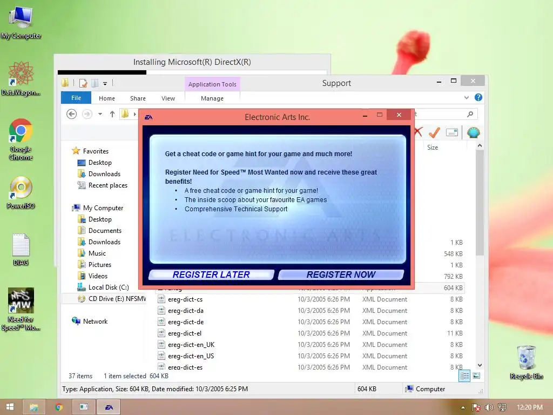The height and width of the screenshot is (415, 553).
Task: Open the File tab in Support window
Action: click(76, 98)
